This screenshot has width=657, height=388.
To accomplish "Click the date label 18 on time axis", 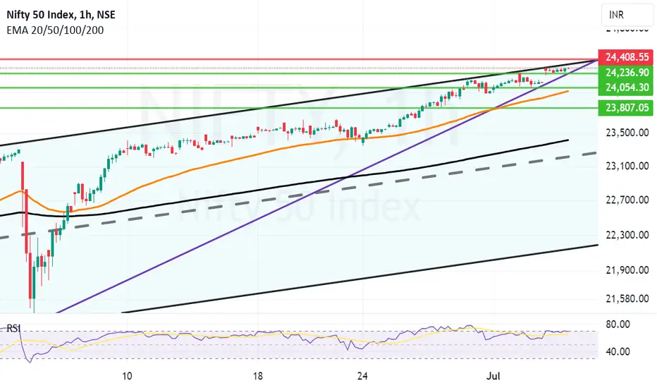I will point(258,376).
